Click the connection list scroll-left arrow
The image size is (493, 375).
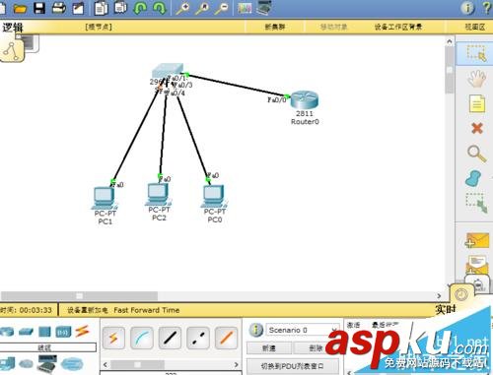[x=106, y=364]
